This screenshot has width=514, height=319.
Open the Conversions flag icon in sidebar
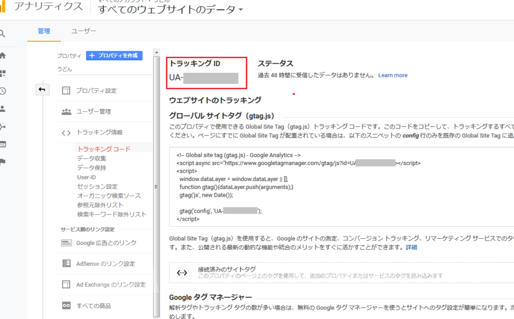3,162
